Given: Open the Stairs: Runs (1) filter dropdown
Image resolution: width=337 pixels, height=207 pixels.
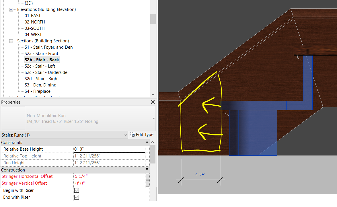Looking at the screenshot, I should click(x=125, y=135).
